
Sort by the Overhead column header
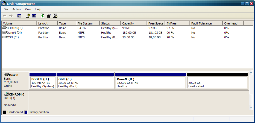(233, 23)
